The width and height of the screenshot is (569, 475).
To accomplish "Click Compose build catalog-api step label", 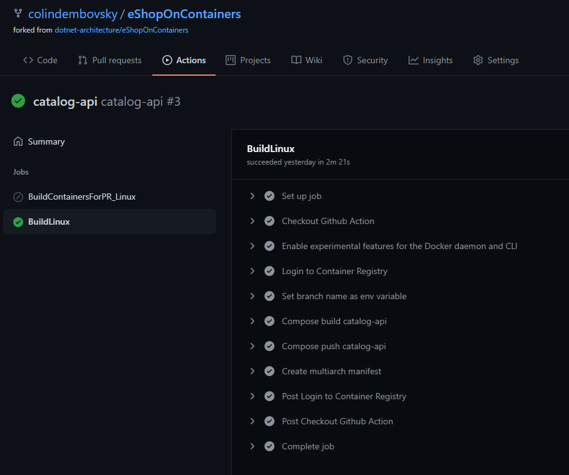I will [334, 321].
